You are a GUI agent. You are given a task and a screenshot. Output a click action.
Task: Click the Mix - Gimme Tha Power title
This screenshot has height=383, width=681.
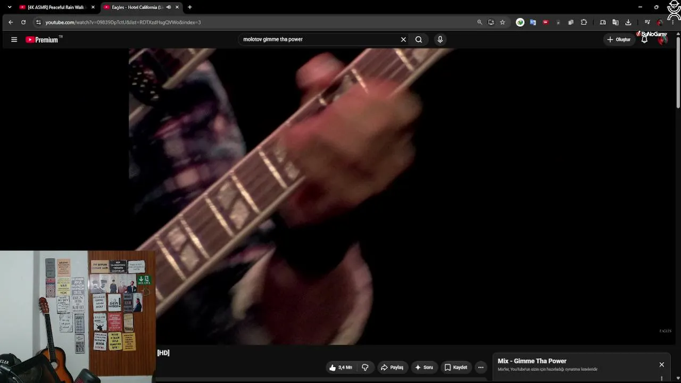532,361
